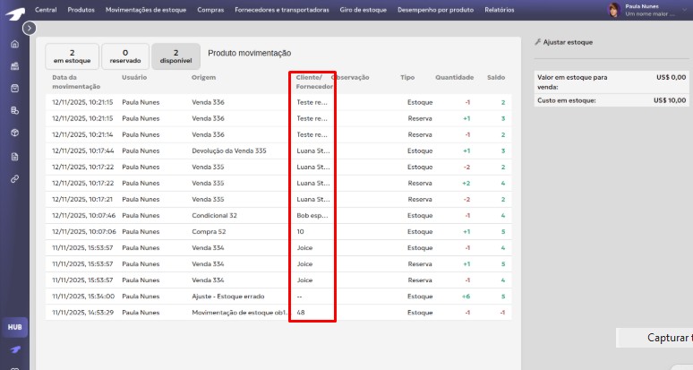Click the wrench icon beside Ajustar estoque
This screenshot has height=370, width=693.
537,42
